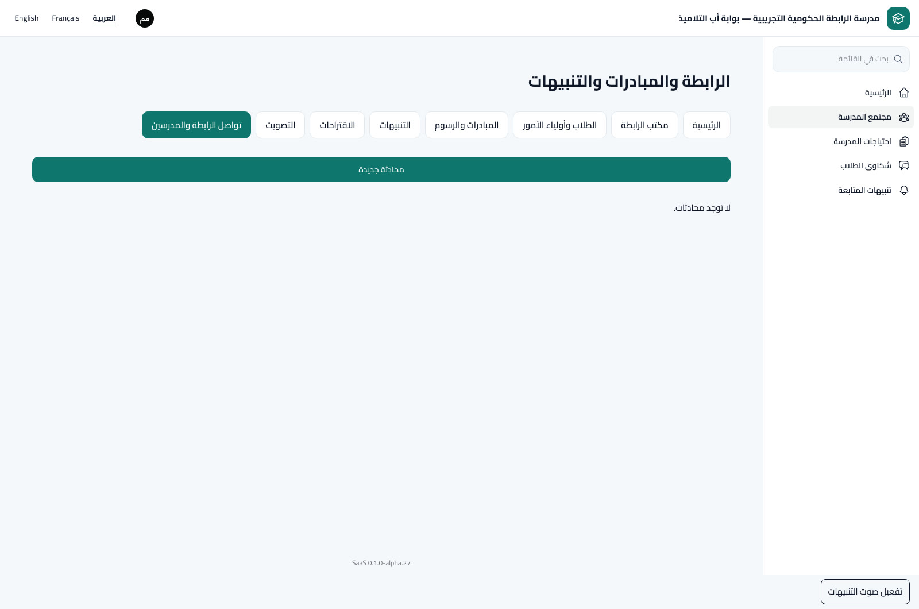Viewport: 919px width, 609px height.
Task: Select the تواصل الرابطة والمدرسين tab
Action: click(196, 125)
